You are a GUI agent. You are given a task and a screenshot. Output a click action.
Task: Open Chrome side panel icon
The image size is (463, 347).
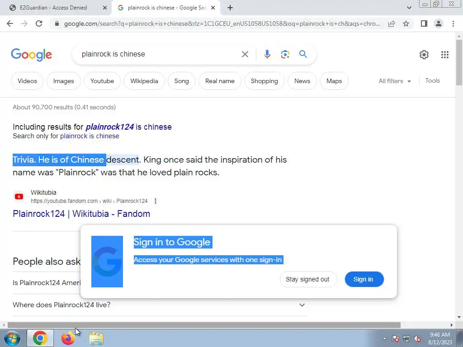tap(424, 23)
